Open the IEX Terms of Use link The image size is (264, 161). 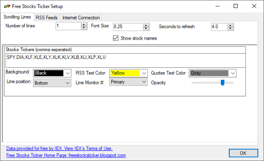pos(59,148)
